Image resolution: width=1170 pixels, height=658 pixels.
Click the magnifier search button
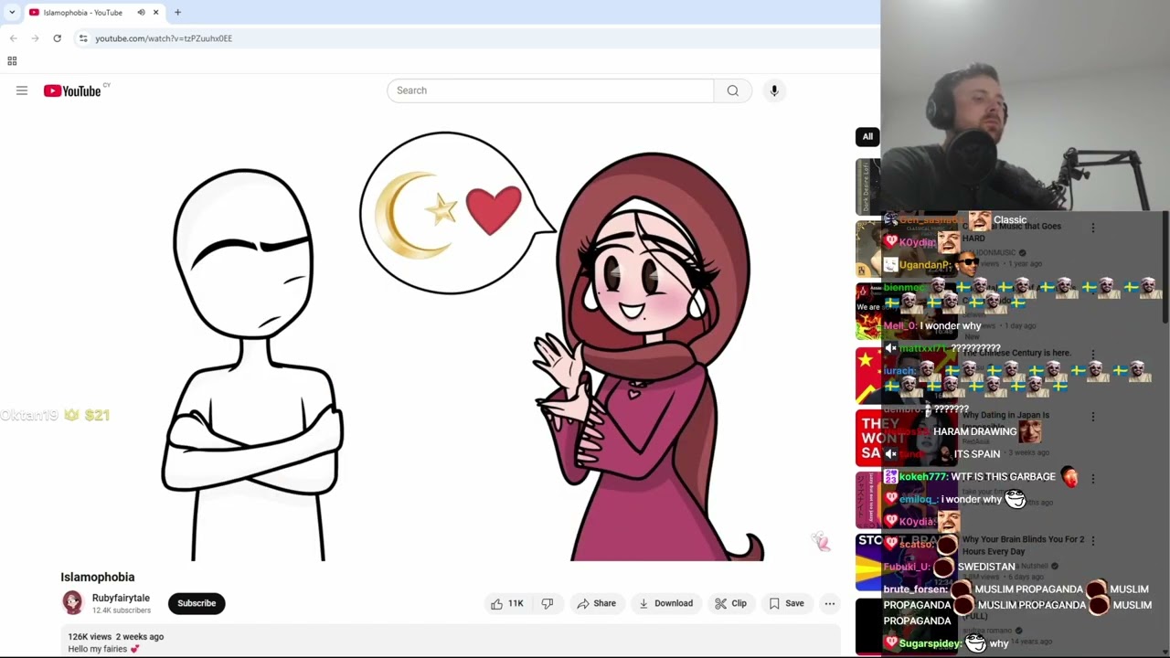pos(733,90)
